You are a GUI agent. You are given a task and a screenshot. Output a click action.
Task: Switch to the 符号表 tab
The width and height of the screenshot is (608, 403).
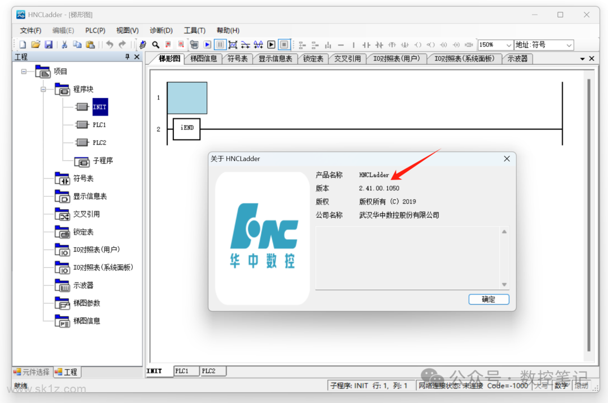point(238,59)
